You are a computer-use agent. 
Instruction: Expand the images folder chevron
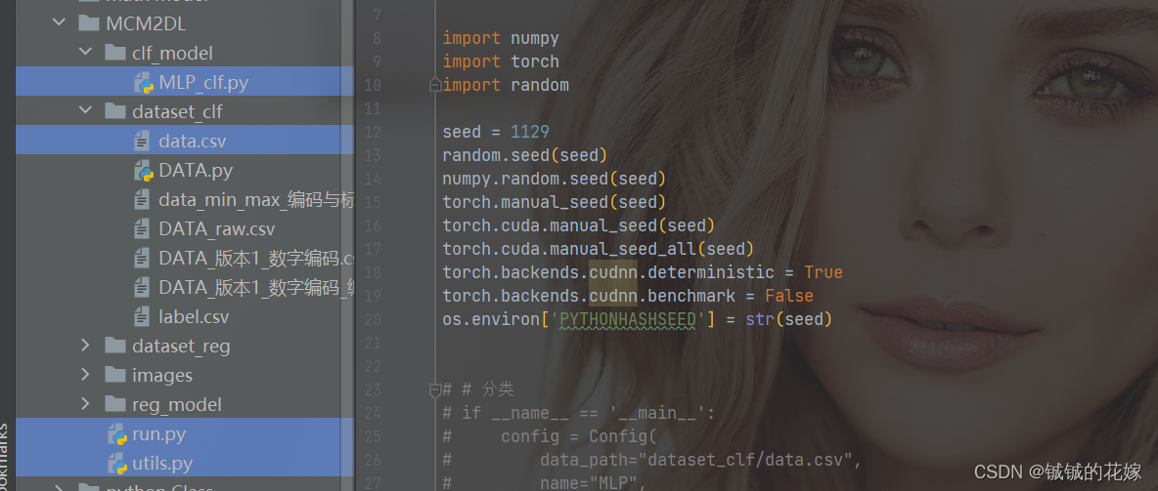point(86,375)
